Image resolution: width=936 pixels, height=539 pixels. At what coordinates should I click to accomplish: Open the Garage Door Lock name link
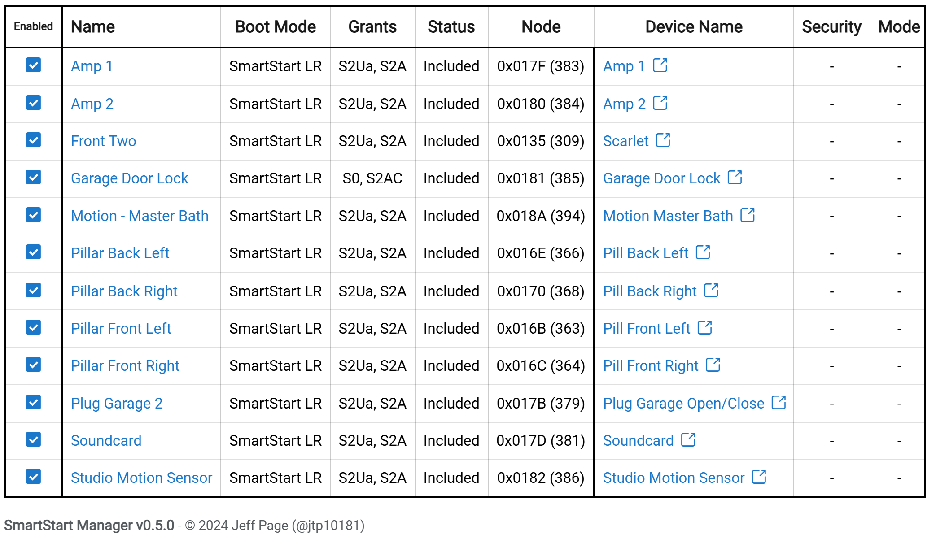pyautogui.click(x=129, y=178)
